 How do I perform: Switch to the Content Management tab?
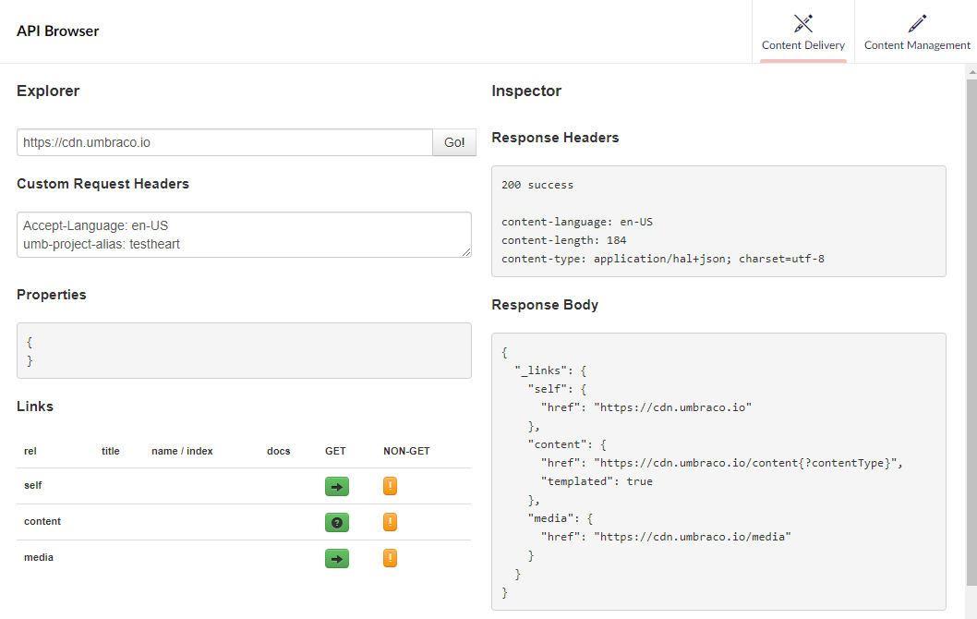pyautogui.click(x=916, y=32)
